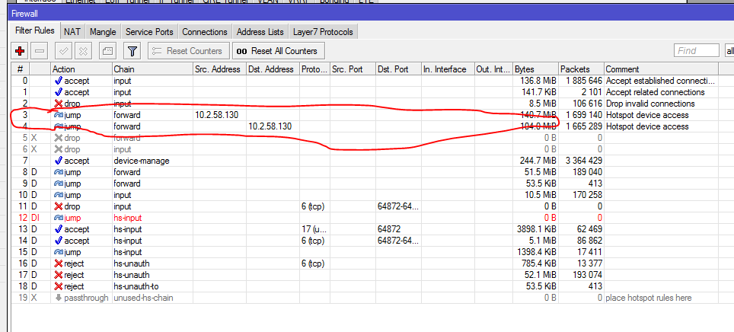Select bytes value 53.5 KiB in rule 9
This screenshot has width=734, height=332.
pyautogui.click(x=541, y=184)
